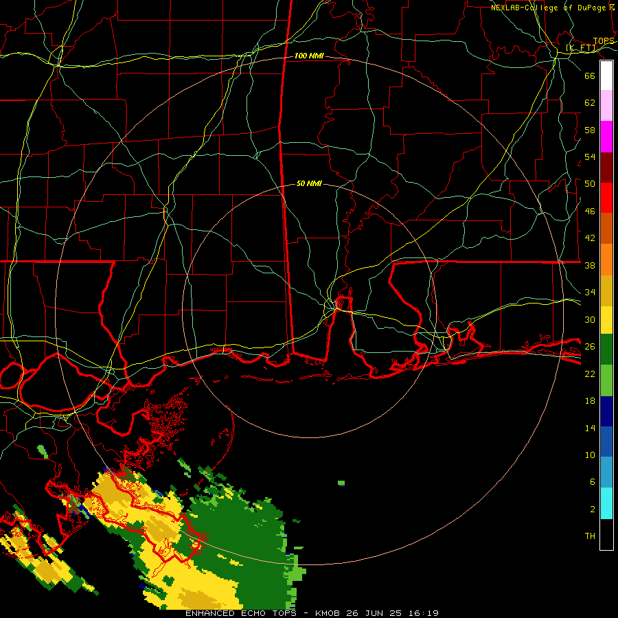
Task: Click the legend value 6
Action: coord(592,482)
